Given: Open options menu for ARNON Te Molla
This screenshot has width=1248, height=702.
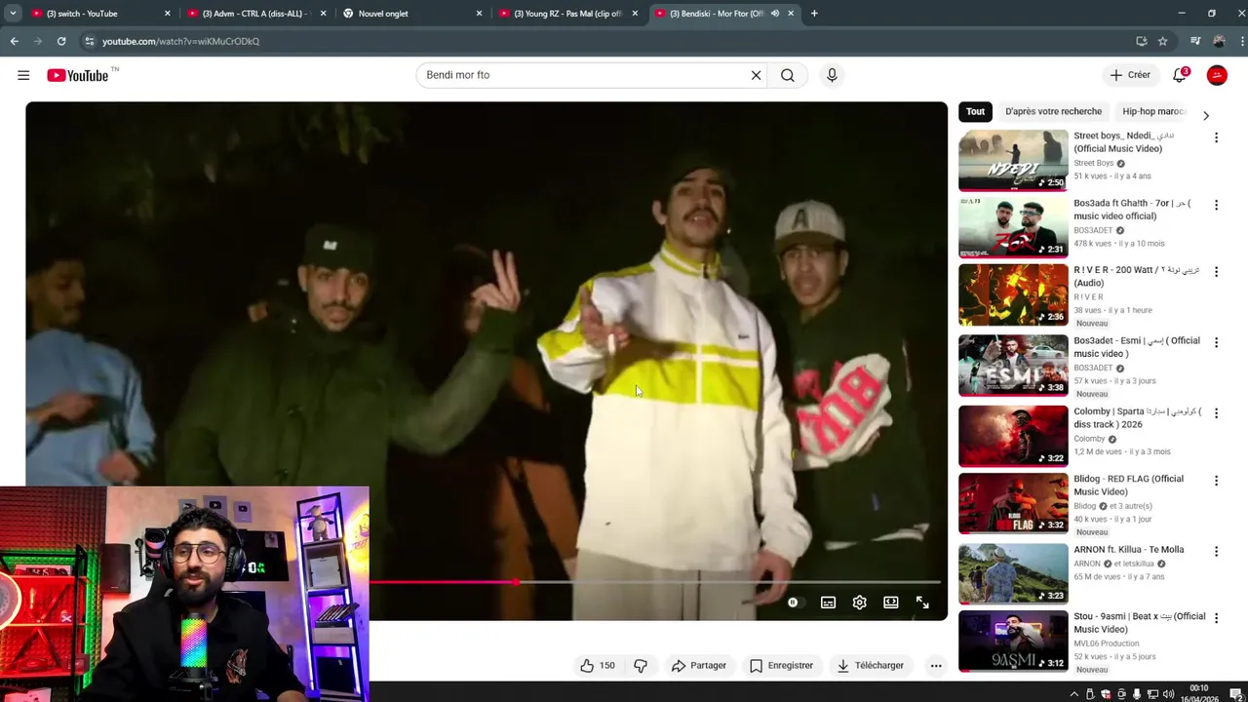Looking at the screenshot, I should click(x=1216, y=551).
